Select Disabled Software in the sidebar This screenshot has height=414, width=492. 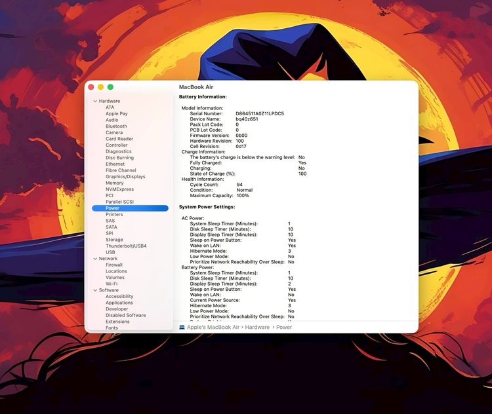pyautogui.click(x=125, y=315)
